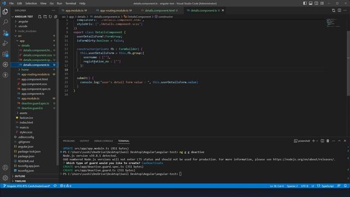Maximize the terminal panel size
The image size is (350, 197).
point(339,141)
